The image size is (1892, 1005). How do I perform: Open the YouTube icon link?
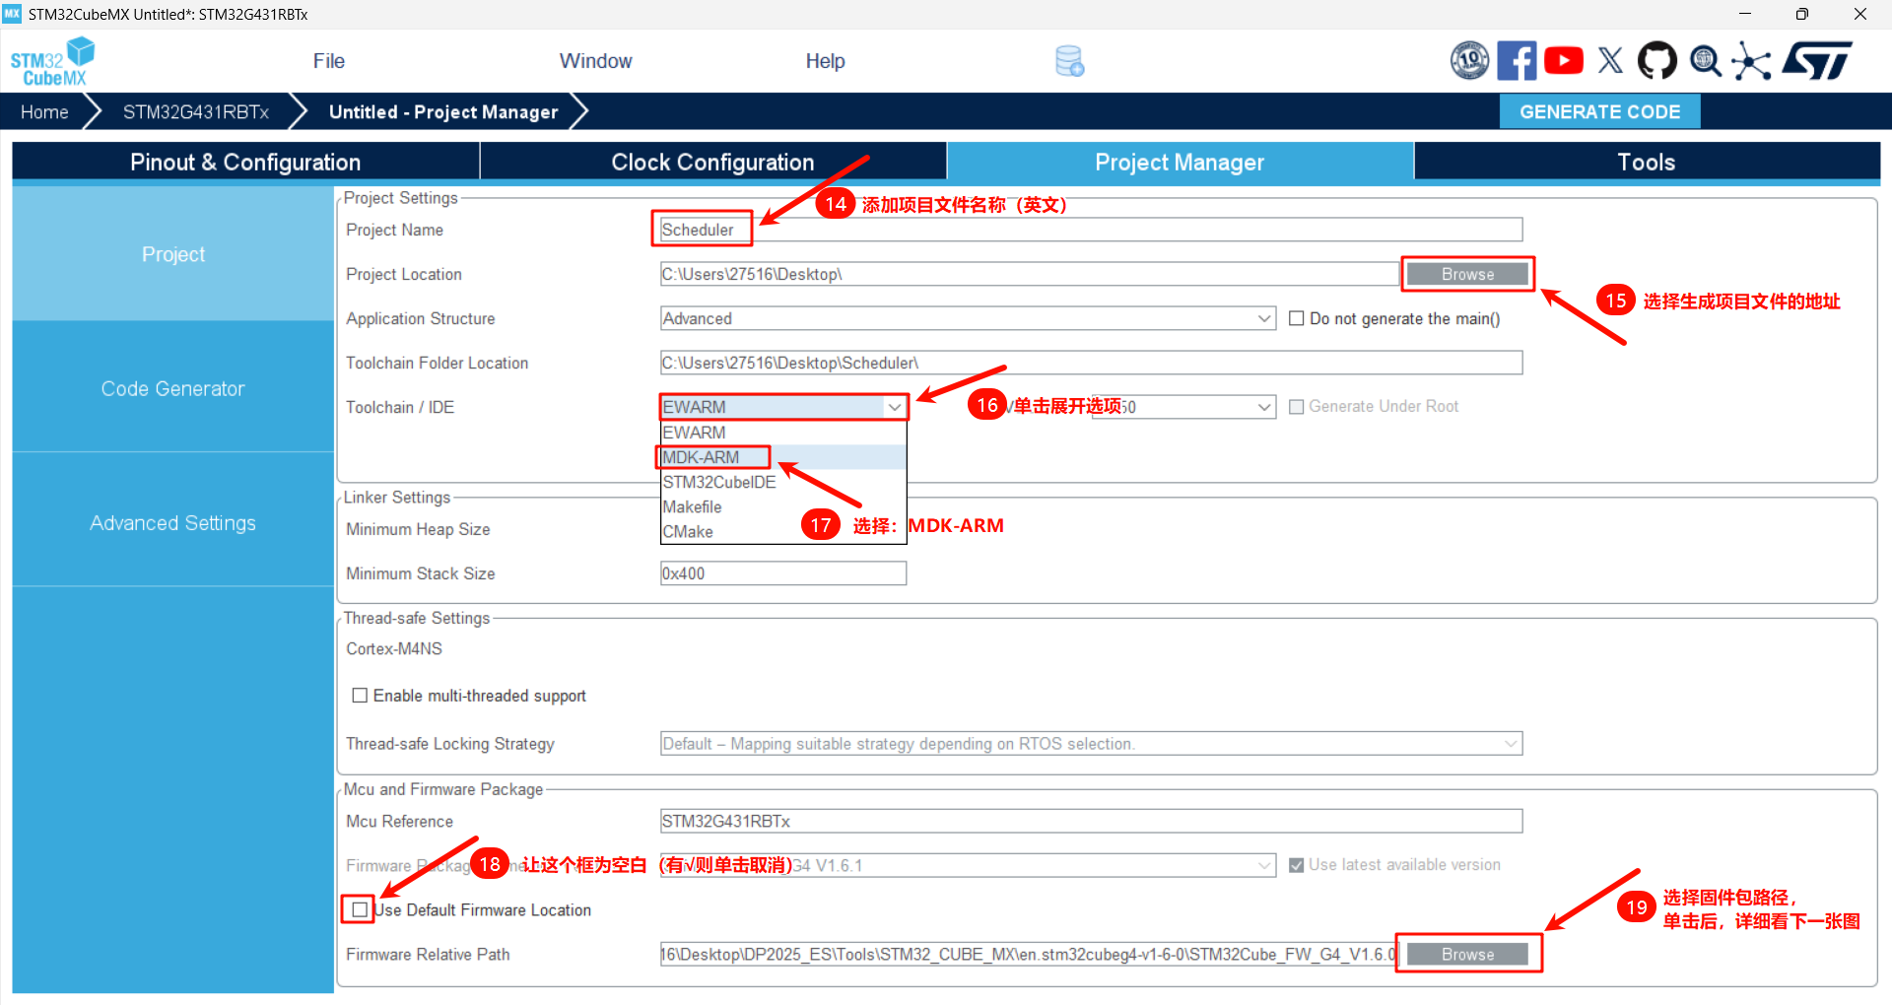pyautogui.click(x=1564, y=61)
